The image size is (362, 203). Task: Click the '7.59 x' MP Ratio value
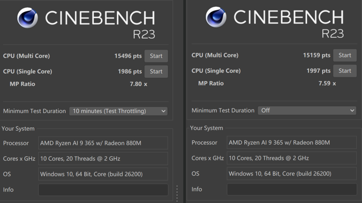pyautogui.click(x=327, y=83)
